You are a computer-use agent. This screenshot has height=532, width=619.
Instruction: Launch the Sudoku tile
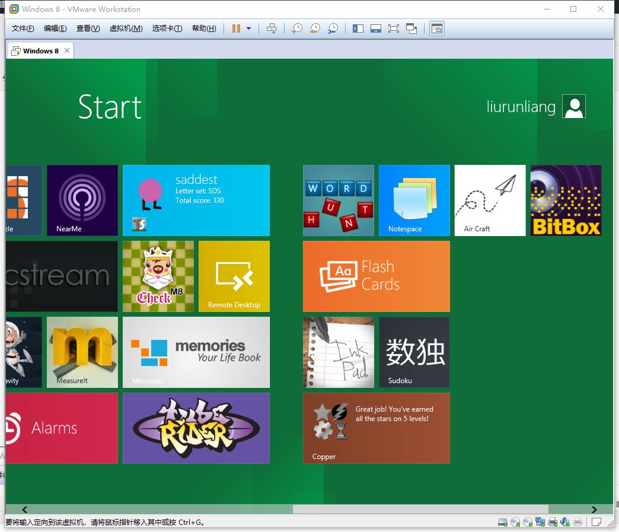(x=414, y=352)
